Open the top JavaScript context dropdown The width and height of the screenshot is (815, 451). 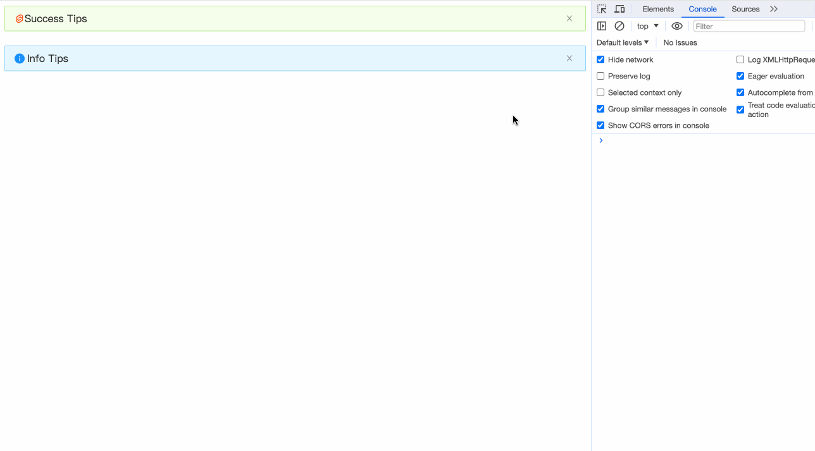tap(647, 26)
